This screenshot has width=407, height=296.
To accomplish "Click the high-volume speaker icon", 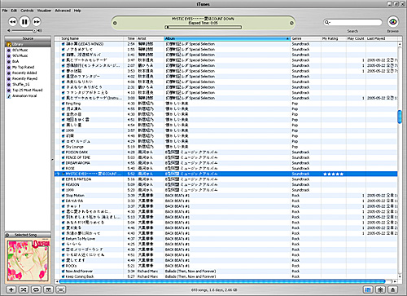I will pyautogui.click(x=40, y=30).
